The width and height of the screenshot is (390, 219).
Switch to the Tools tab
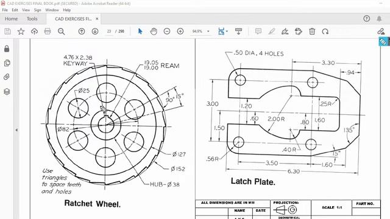tap(32, 19)
